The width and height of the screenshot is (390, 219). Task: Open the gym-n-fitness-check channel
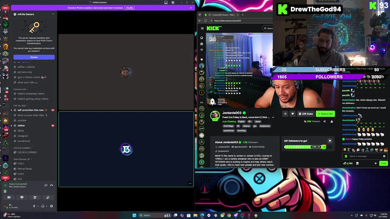pos(30,77)
